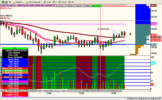Click the Low 138.15 data row

coord(15,64)
